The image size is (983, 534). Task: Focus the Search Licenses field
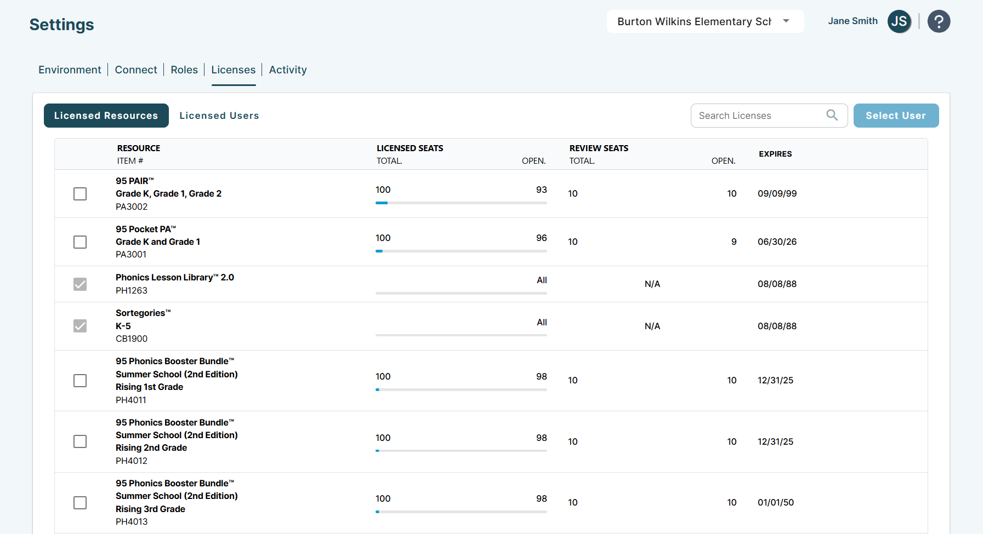pos(769,116)
